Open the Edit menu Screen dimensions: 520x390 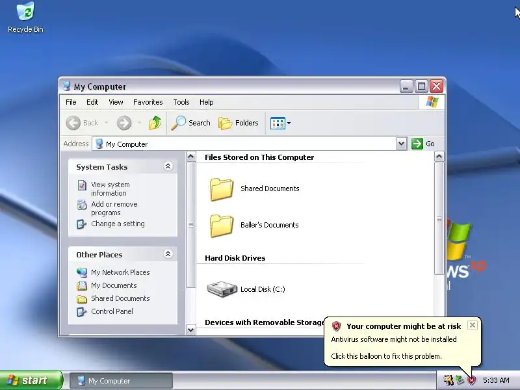(92, 102)
